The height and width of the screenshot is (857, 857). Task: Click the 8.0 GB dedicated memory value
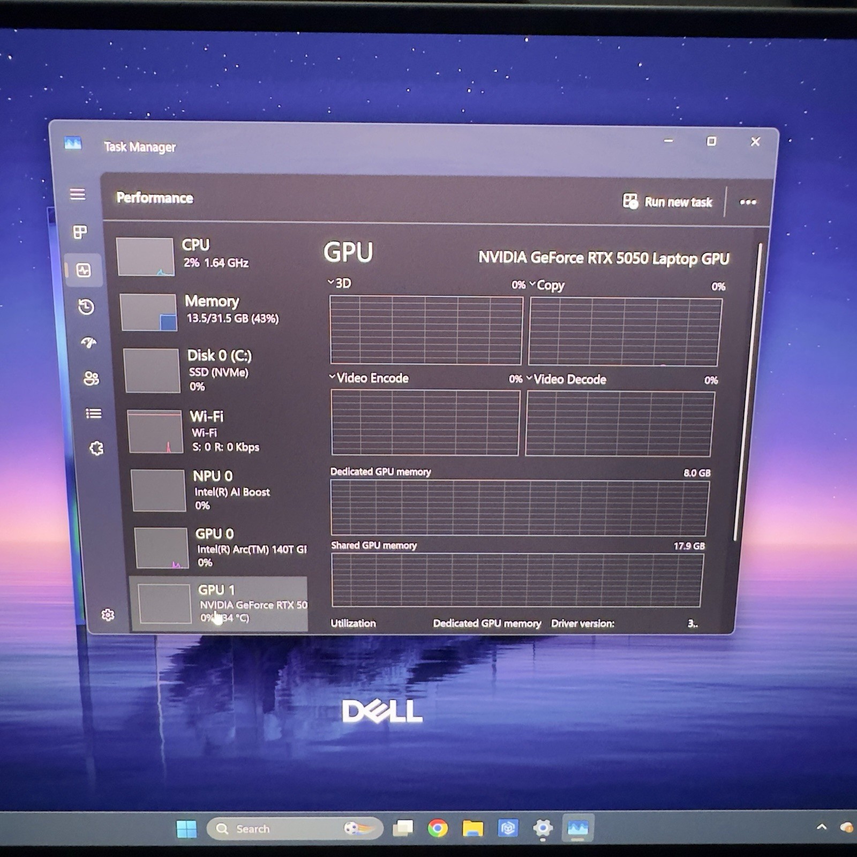[697, 473]
